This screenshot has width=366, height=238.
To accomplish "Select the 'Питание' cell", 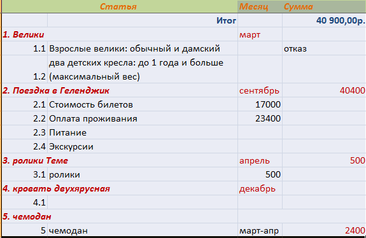I will click(143, 132).
